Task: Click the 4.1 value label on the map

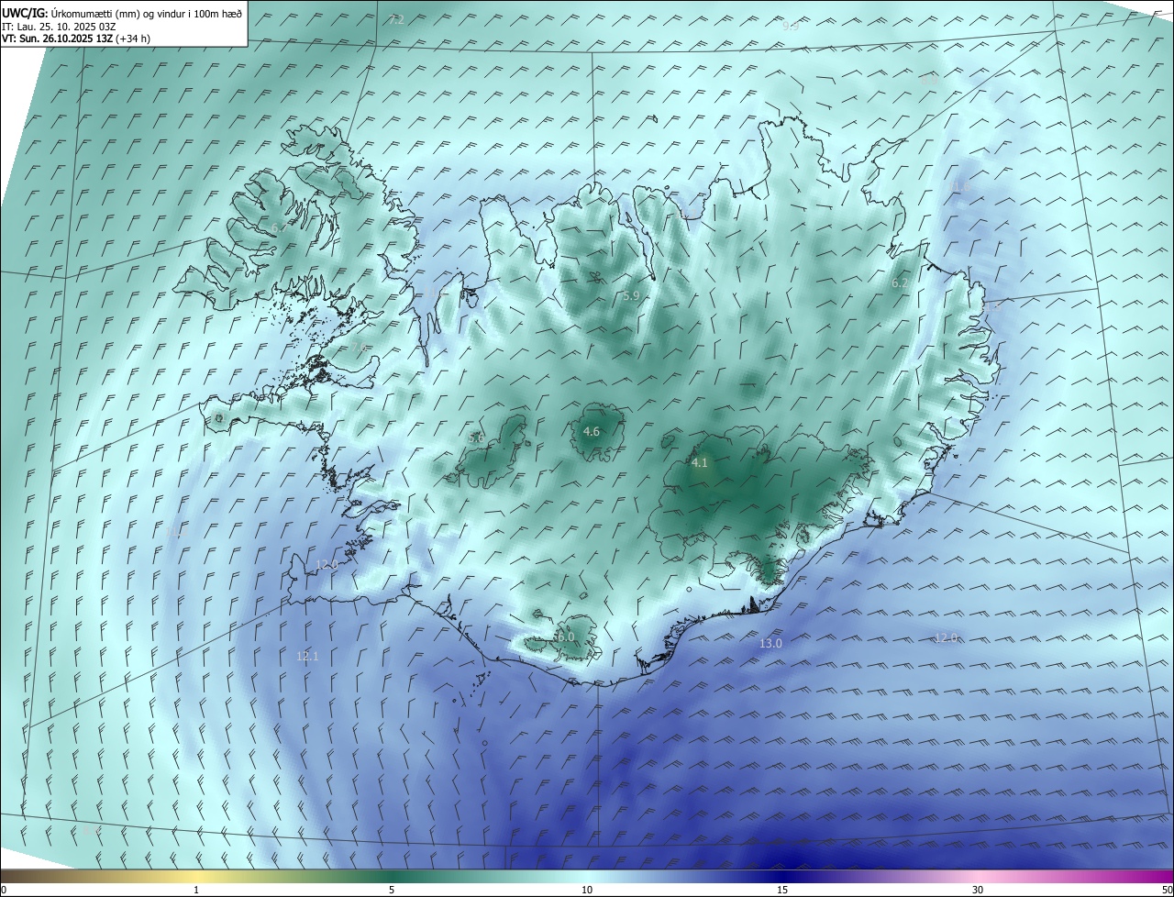Action: coord(700,463)
